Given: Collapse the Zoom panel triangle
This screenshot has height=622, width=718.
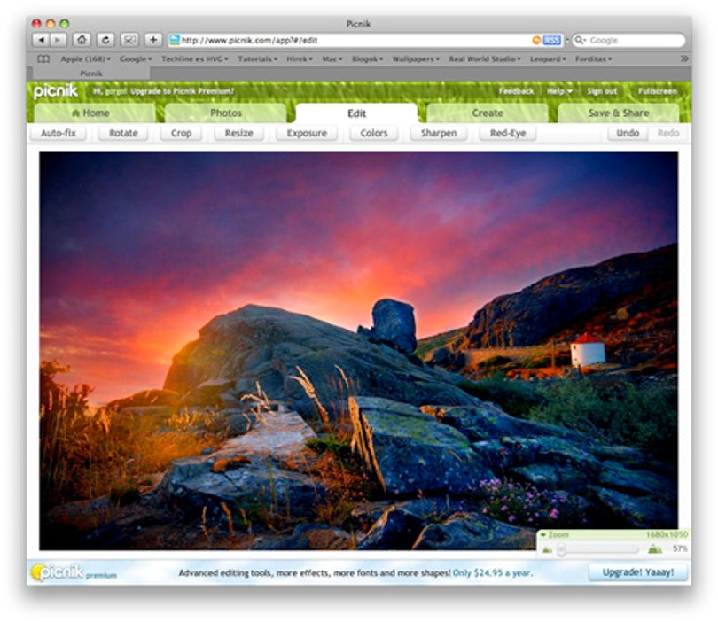Looking at the screenshot, I should coord(542,534).
